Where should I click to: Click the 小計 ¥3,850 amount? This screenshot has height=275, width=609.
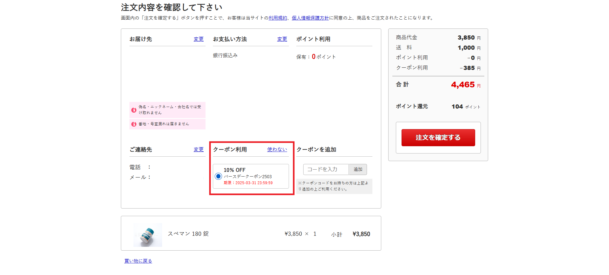click(361, 234)
